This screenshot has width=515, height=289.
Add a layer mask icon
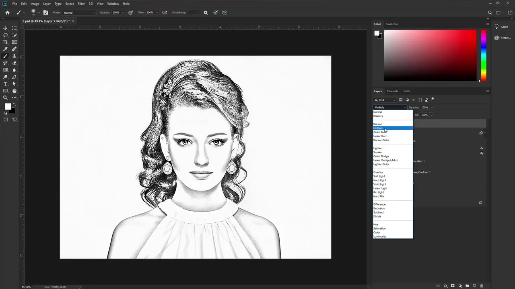point(453,286)
